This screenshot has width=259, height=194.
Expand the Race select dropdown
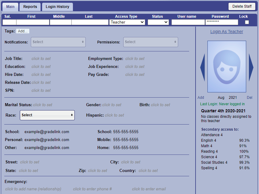(x=47, y=115)
